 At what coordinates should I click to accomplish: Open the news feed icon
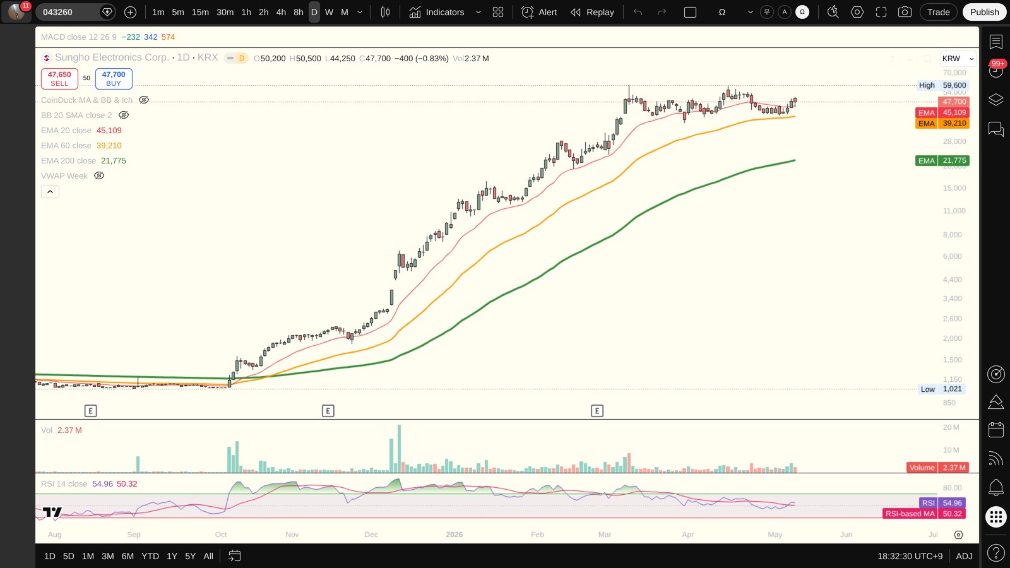996,459
